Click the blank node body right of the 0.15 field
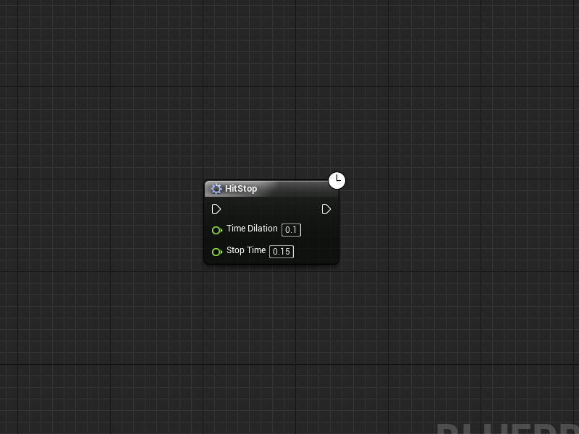Viewport: 579px width, 434px height. 315,252
